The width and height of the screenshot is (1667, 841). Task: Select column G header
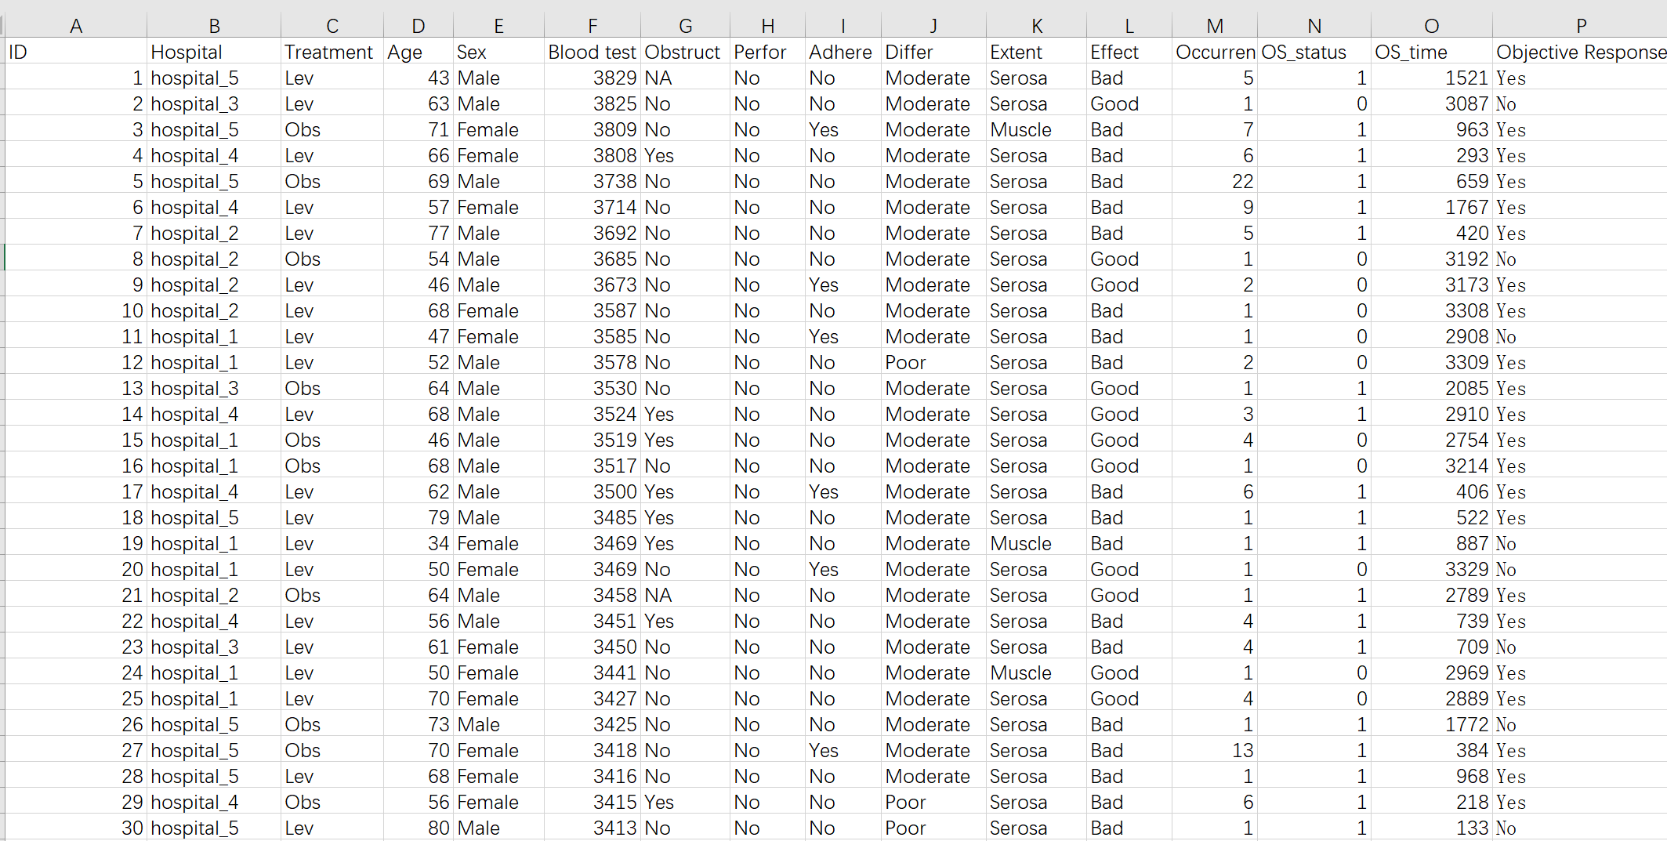click(685, 26)
